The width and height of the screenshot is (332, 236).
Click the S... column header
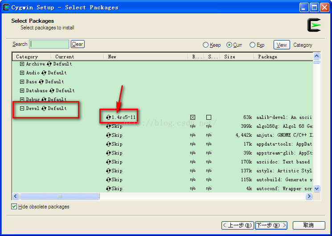coord(213,57)
